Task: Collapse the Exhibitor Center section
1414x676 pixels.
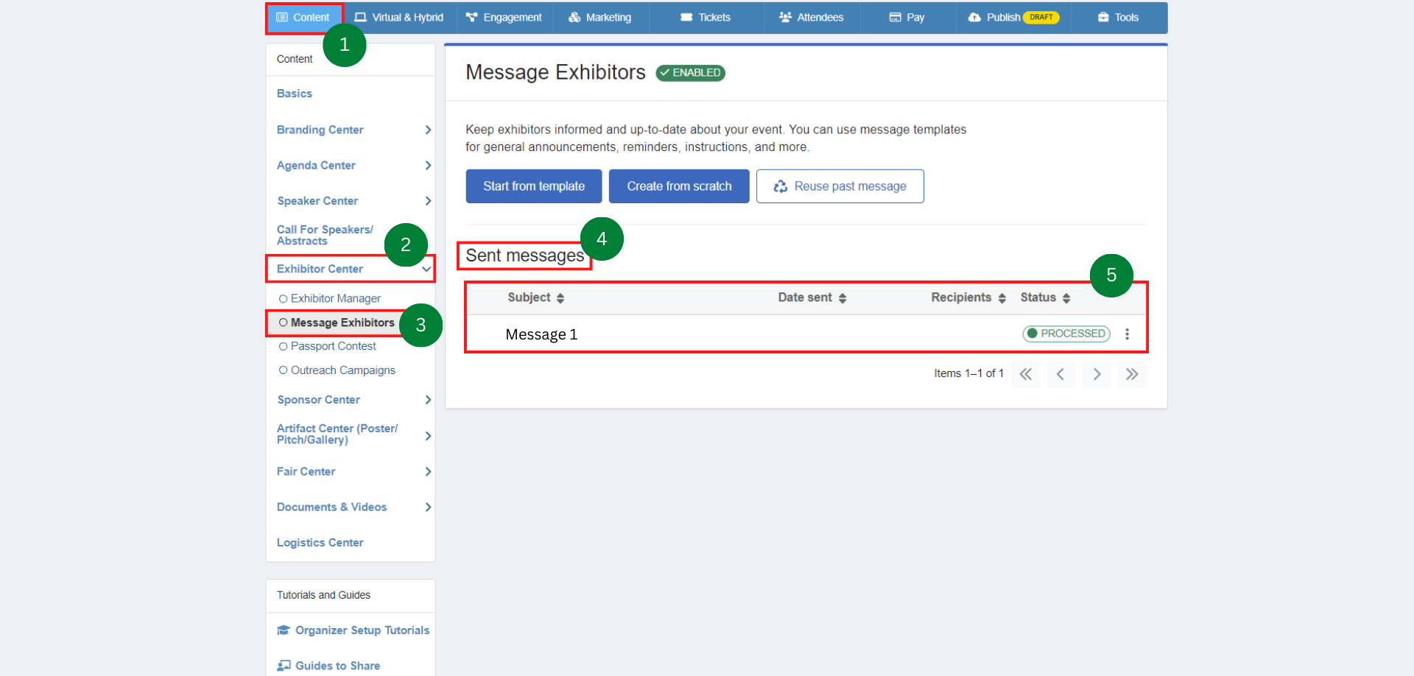Action: point(426,269)
